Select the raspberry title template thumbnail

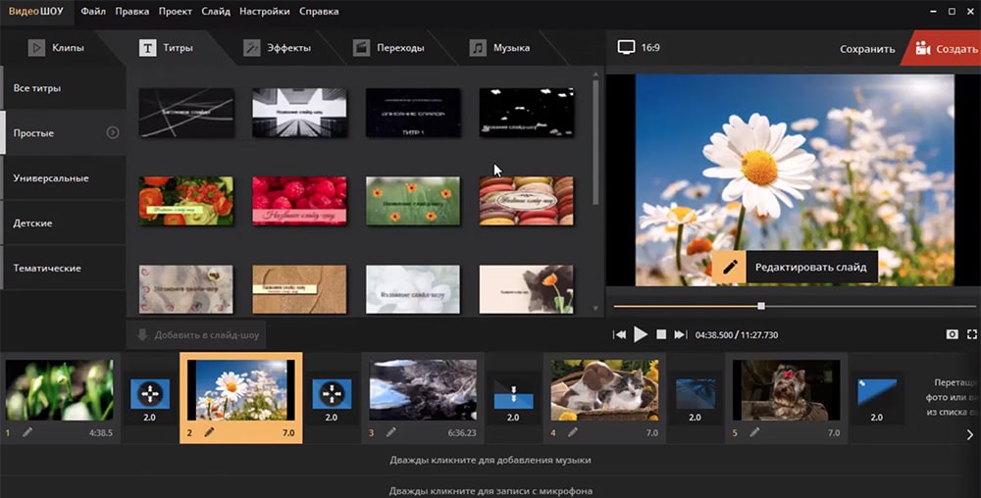(299, 201)
